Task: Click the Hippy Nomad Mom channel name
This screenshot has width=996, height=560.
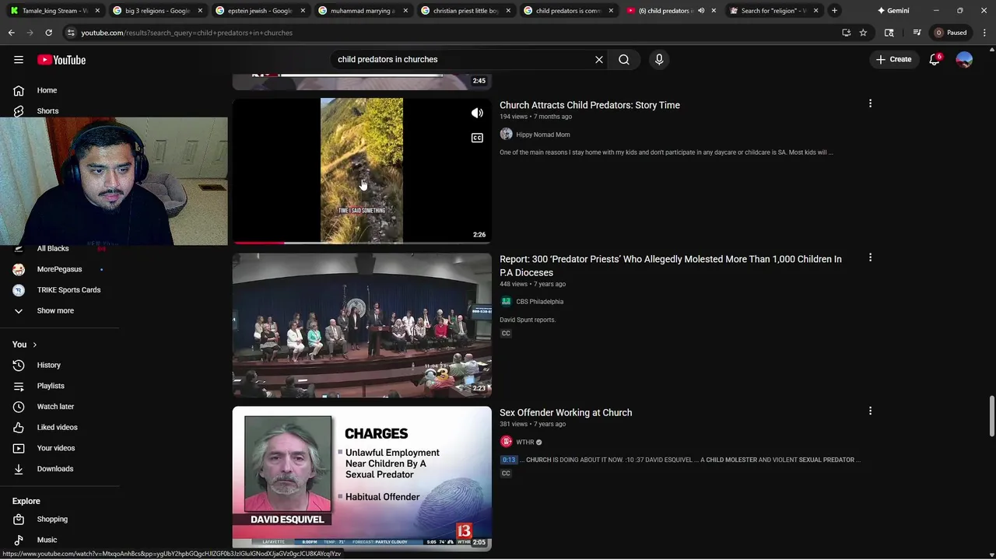Action: pyautogui.click(x=543, y=135)
